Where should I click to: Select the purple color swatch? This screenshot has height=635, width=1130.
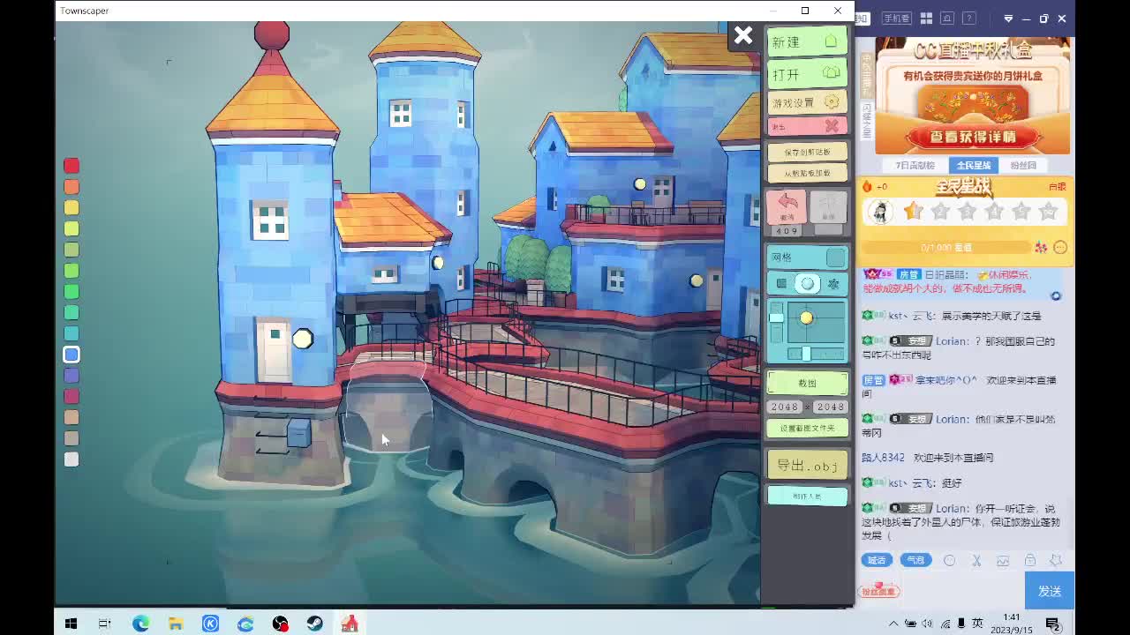tap(72, 376)
